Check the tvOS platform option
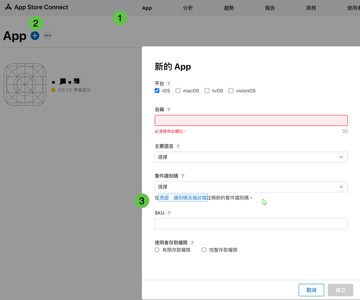This screenshot has width=360, height=300. [x=207, y=91]
